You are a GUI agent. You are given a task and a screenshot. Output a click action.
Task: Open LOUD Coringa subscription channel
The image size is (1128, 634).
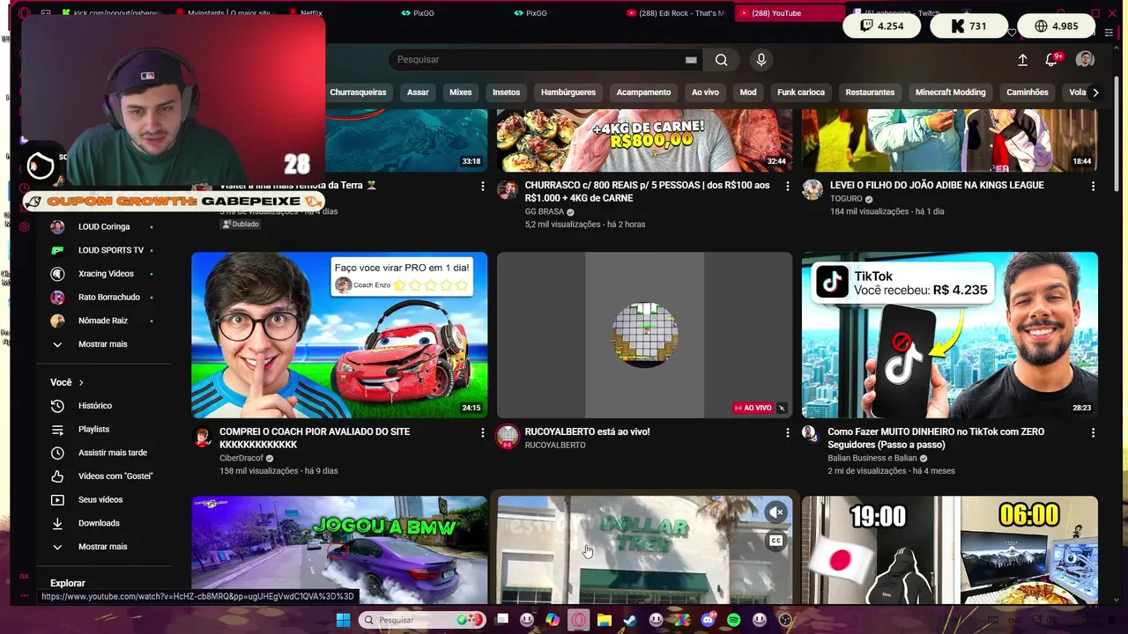point(104,227)
